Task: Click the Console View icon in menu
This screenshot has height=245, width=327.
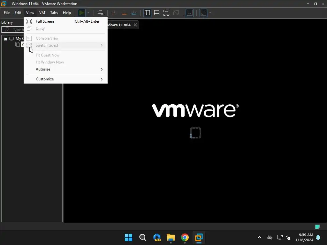Action: pos(29,38)
